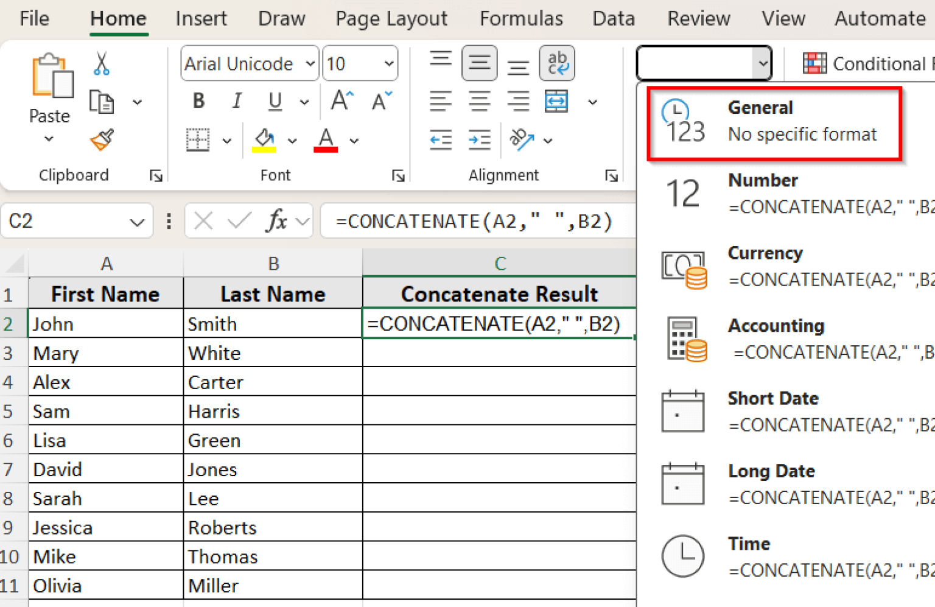Open Insert Function with the fx icon
935x607 pixels.
pos(277,220)
